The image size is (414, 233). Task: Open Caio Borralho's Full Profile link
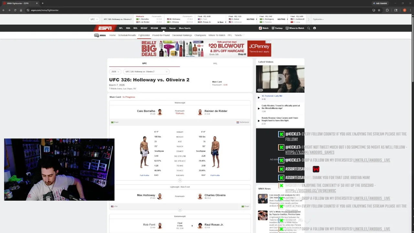(x=144, y=175)
